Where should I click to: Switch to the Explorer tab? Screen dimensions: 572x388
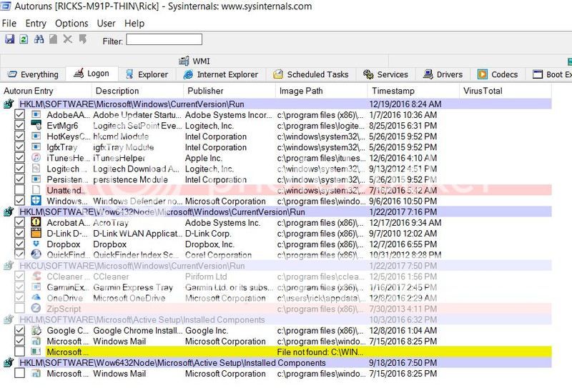click(147, 74)
